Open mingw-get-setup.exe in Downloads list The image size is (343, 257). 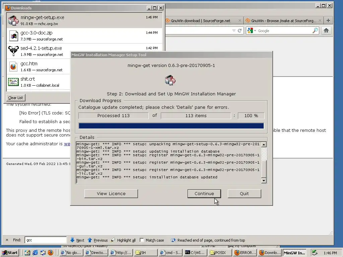[x=84, y=20]
